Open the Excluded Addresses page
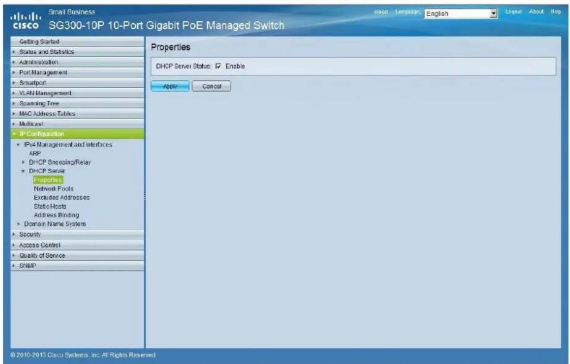Screen dimensions: 570x364 coord(62,197)
